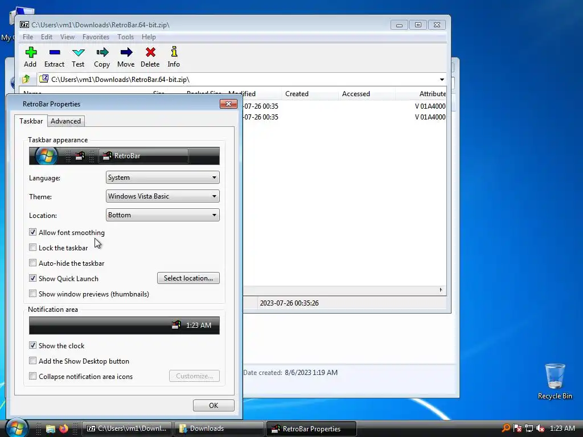Sort by the Accessed column header
Screen dimensions: 583x437
(x=367, y=94)
